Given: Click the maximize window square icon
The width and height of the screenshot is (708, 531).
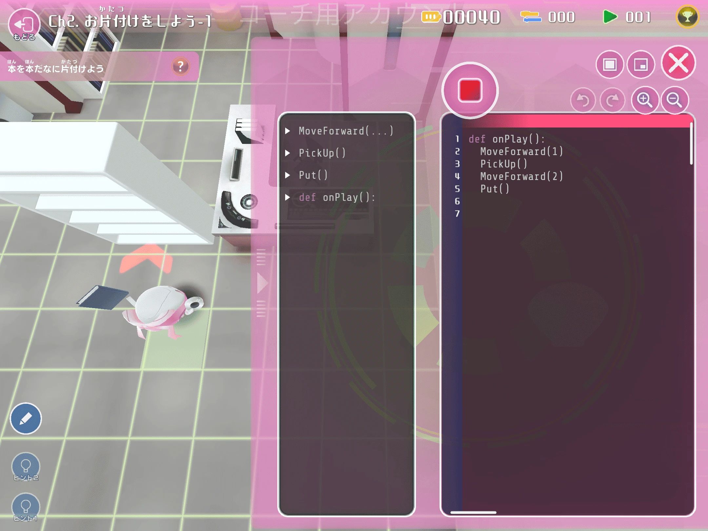Looking at the screenshot, I should [610, 65].
